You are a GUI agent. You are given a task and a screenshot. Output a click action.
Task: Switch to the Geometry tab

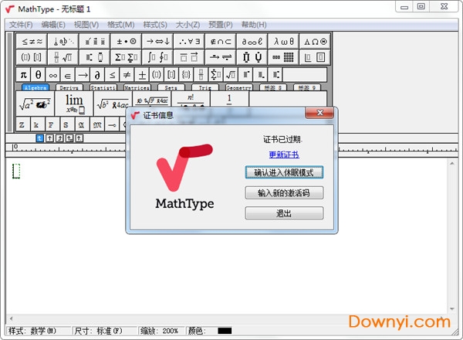[x=239, y=87]
